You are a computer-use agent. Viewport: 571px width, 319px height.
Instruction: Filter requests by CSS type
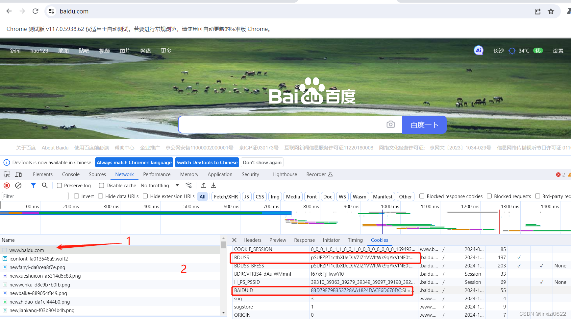click(260, 196)
